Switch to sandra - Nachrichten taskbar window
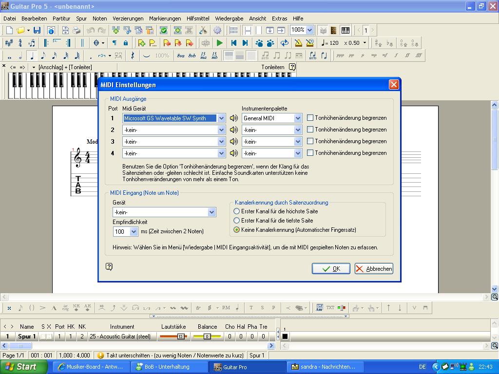This screenshot has height=374, width=499. click(325, 367)
